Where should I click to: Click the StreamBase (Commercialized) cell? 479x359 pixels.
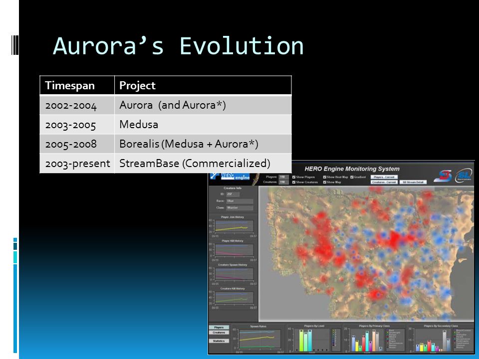tap(203, 164)
